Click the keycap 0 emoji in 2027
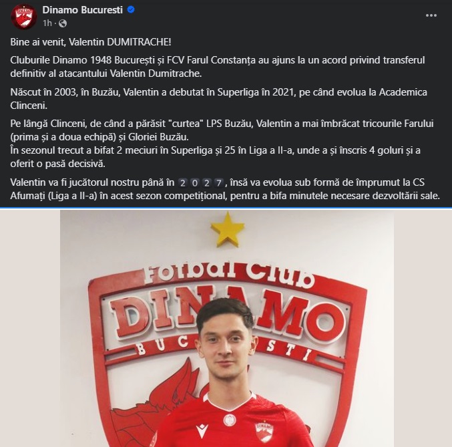 195,183
